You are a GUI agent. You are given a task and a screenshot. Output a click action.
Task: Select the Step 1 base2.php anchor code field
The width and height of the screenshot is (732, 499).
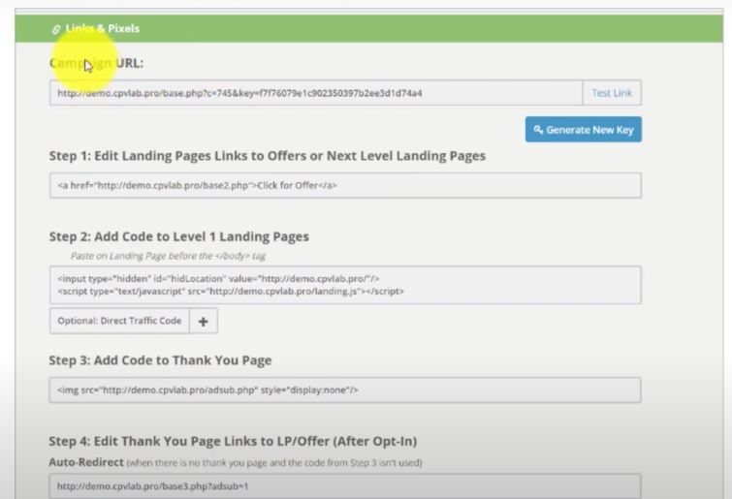point(345,186)
